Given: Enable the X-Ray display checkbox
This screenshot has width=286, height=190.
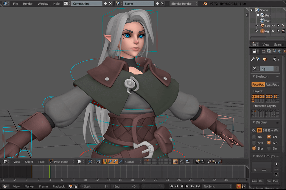Looking at the screenshot, I should (x=269, y=143).
